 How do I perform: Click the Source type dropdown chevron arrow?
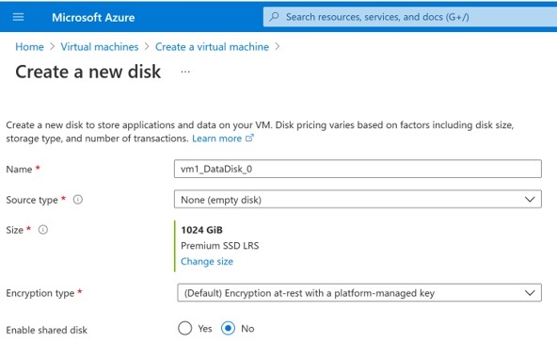click(530, 199)
